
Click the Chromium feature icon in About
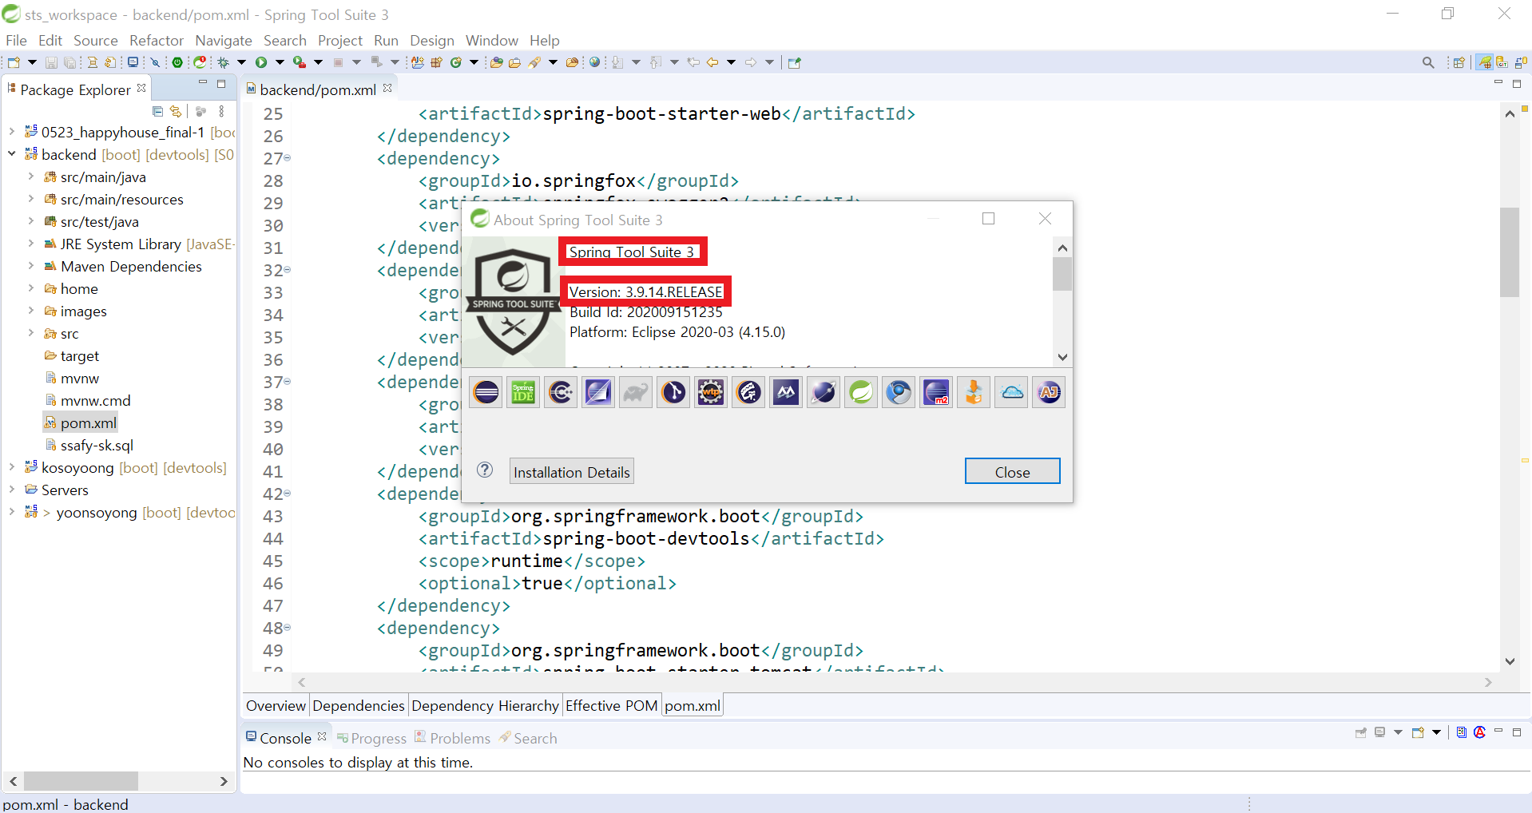click(899, 392)
